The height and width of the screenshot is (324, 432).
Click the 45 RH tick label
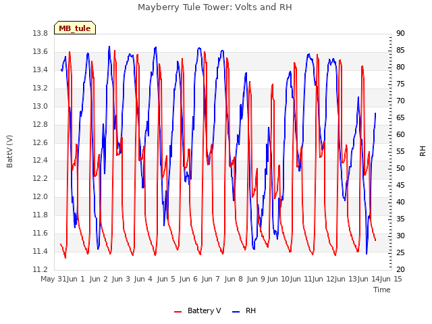coord(400,185)
